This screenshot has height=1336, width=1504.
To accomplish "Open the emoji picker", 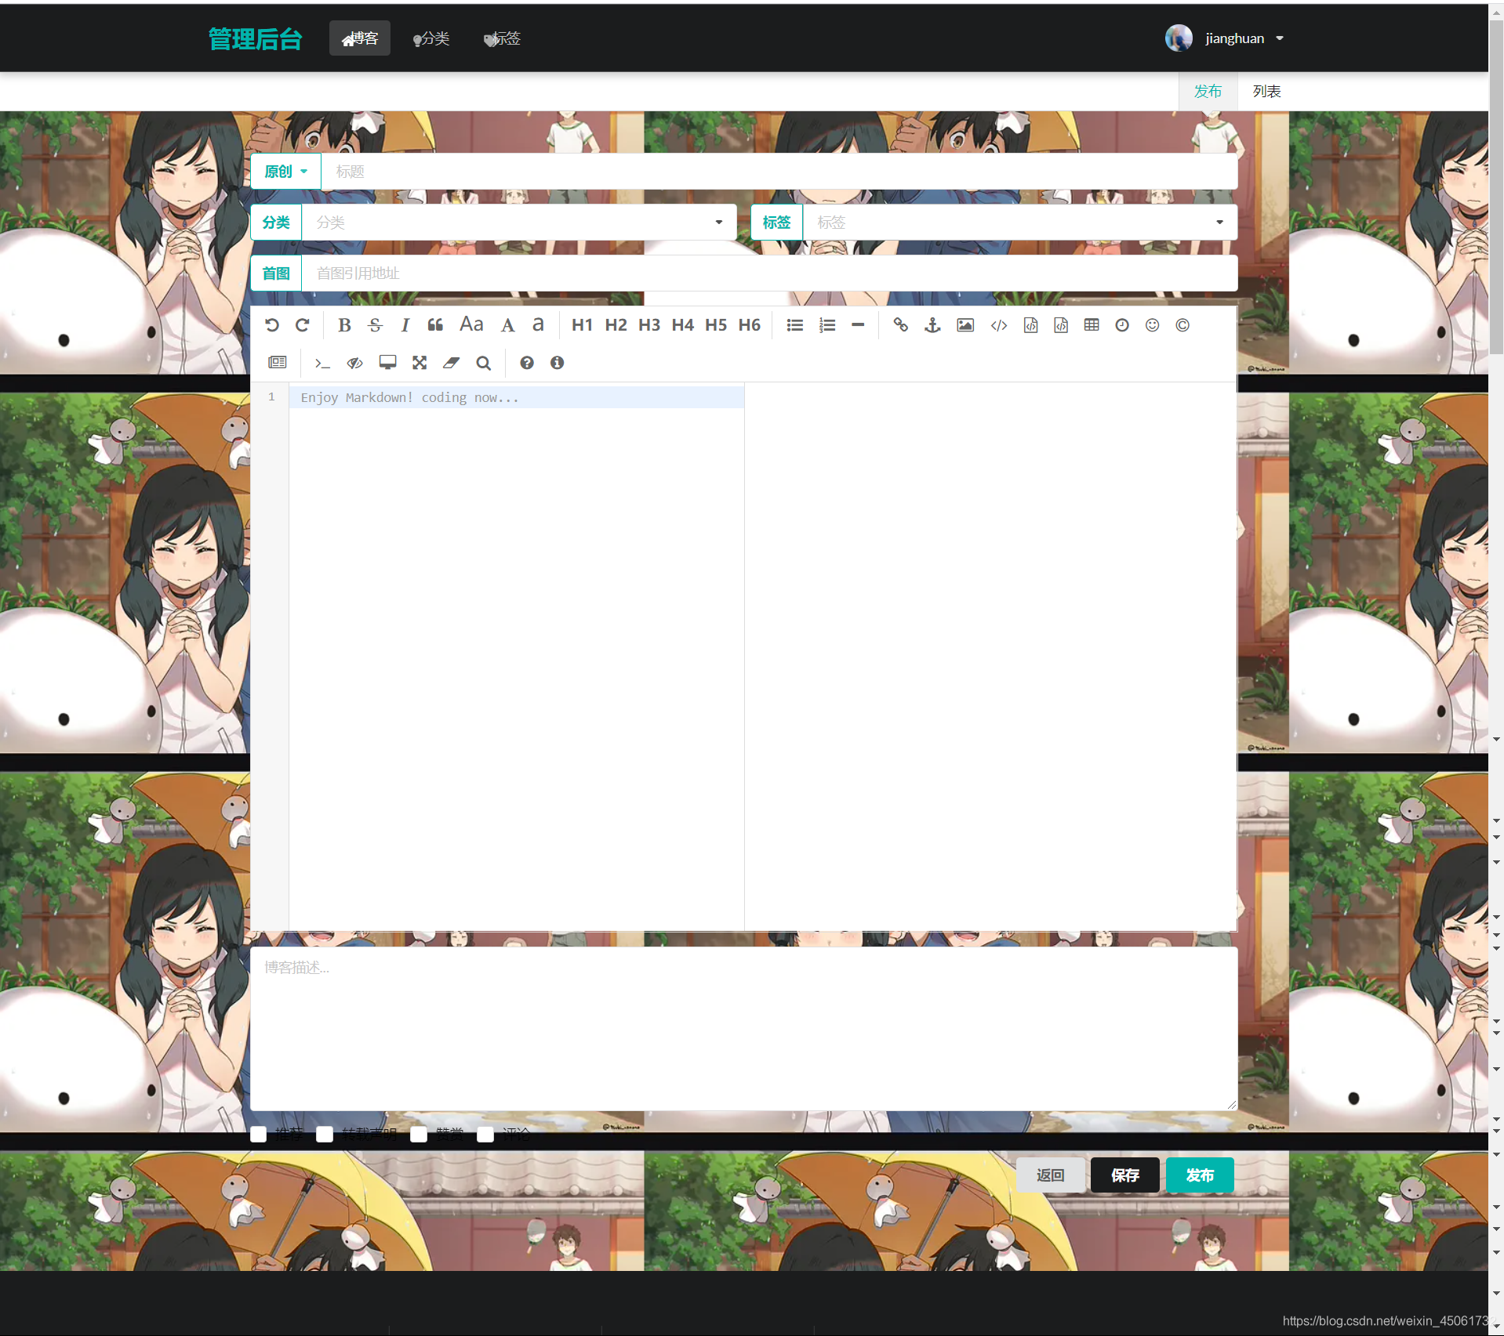I will [1152, 325].
